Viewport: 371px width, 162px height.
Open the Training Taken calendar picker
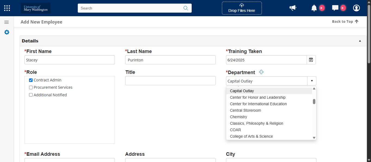tap(311, 60)
